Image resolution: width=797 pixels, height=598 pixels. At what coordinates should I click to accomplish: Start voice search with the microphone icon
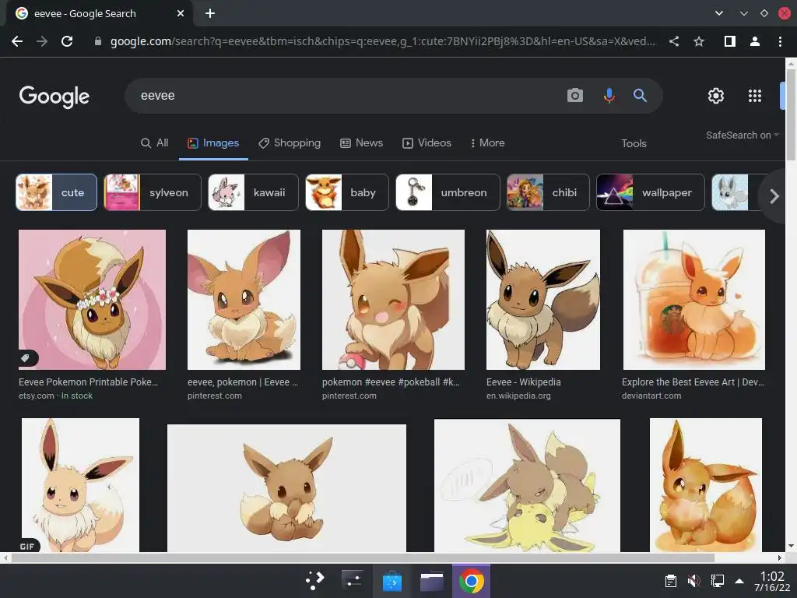pos(609,95)
